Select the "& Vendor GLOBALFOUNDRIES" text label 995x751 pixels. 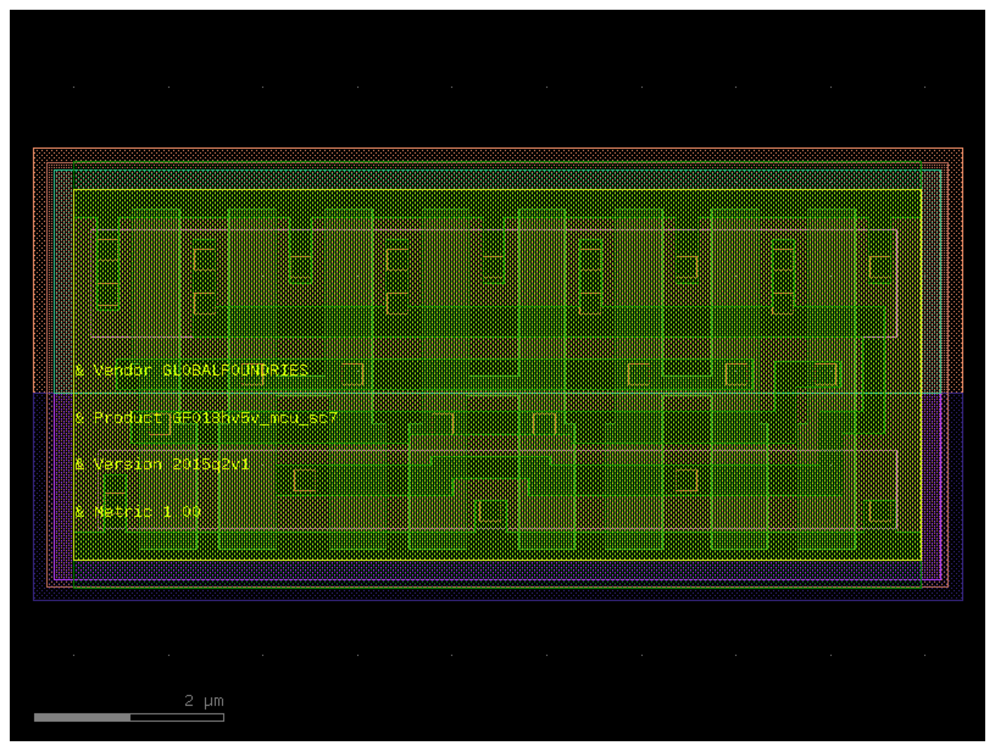[x=192, y=371]
